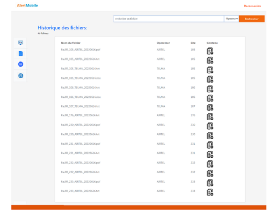Select the 'Nom du fichier' column header
This screenshot has width=279, height=210.
(x=71, y=43)
